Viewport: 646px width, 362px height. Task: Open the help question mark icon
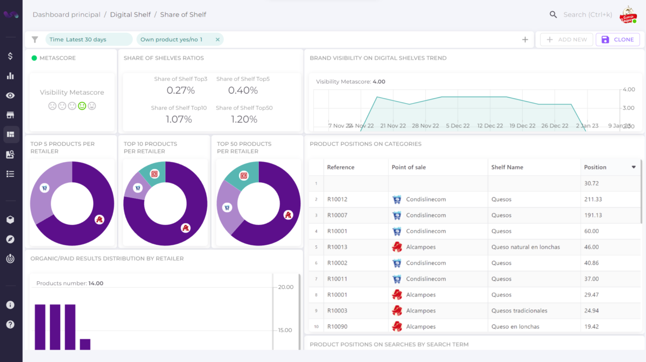point(11,324)
